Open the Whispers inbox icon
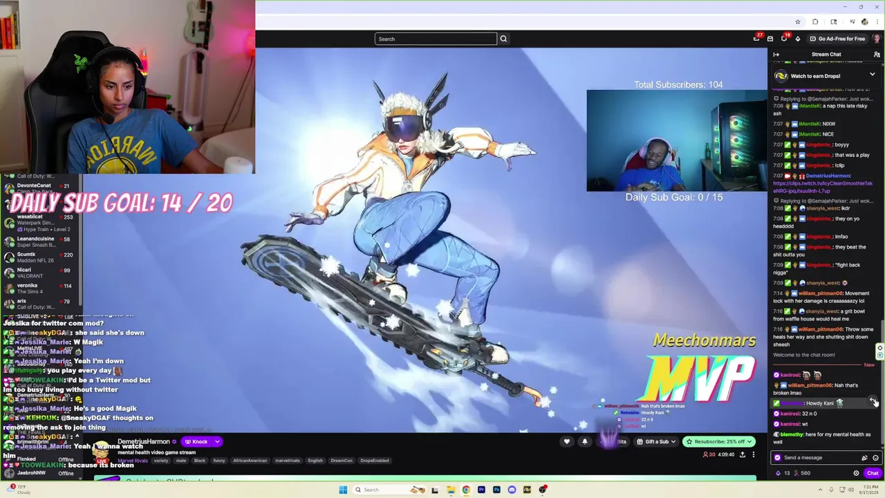The image size is (885, 498). click(x=770, y=39)
